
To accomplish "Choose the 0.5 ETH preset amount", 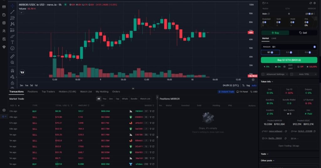I will pos(308,52).
